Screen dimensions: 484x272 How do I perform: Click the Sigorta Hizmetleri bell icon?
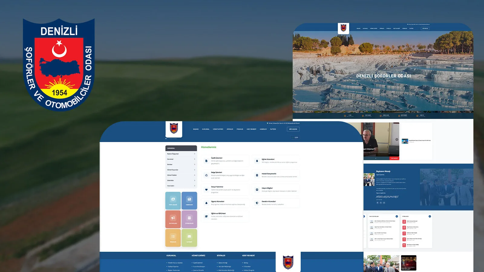coord(206,203)
